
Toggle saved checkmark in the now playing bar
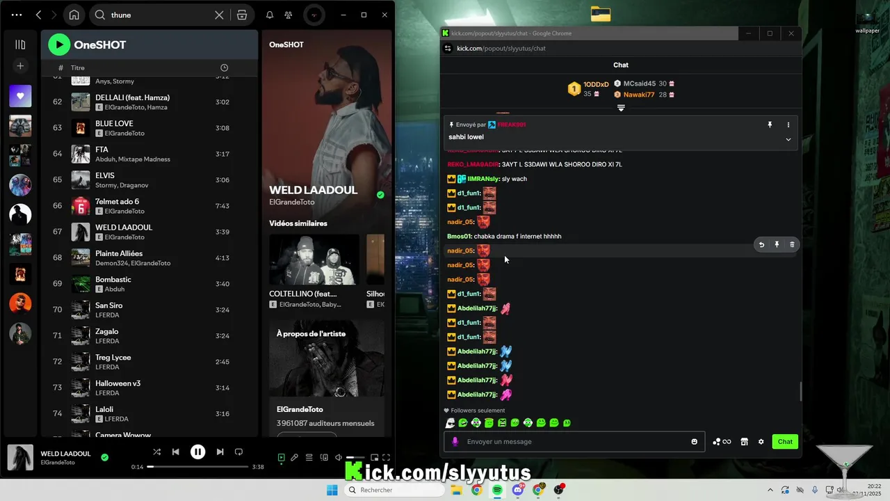tap(104, 457)
